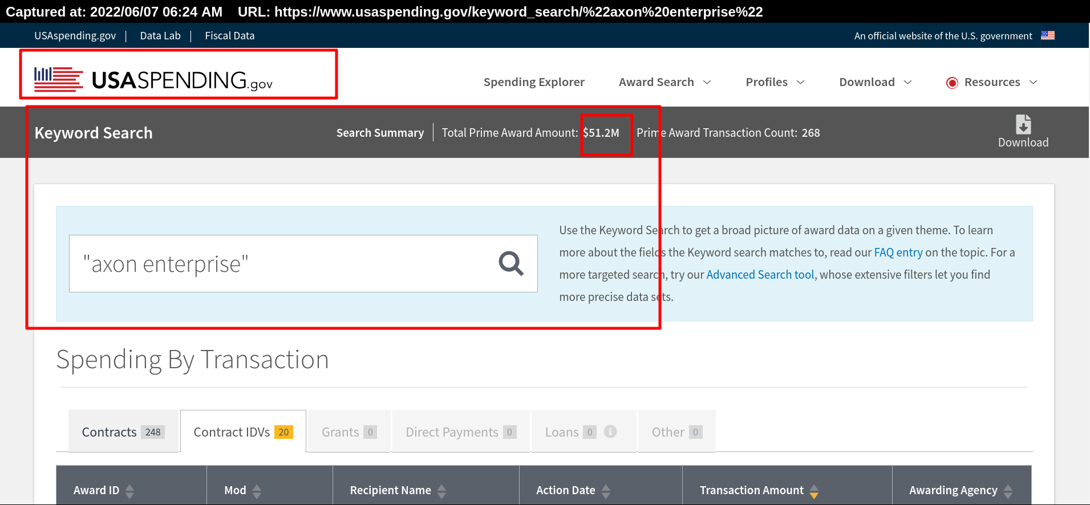Switch to the Other tab
Image resolution: width=1090 pixels, height=505 pixels.
676,431
